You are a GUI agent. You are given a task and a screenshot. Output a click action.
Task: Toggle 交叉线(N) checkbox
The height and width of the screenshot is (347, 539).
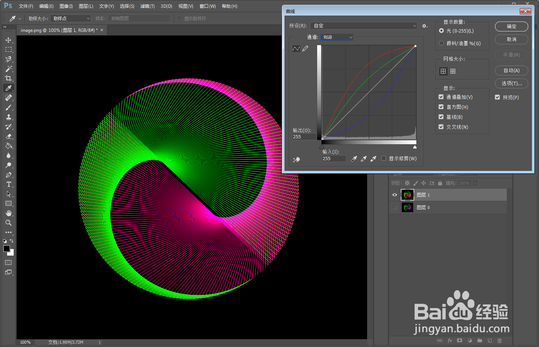coord(441,127)
